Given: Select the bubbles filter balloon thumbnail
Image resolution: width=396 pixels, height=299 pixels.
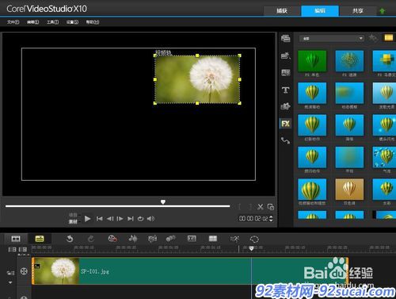Looking at the screenshot, I should 384,157.
